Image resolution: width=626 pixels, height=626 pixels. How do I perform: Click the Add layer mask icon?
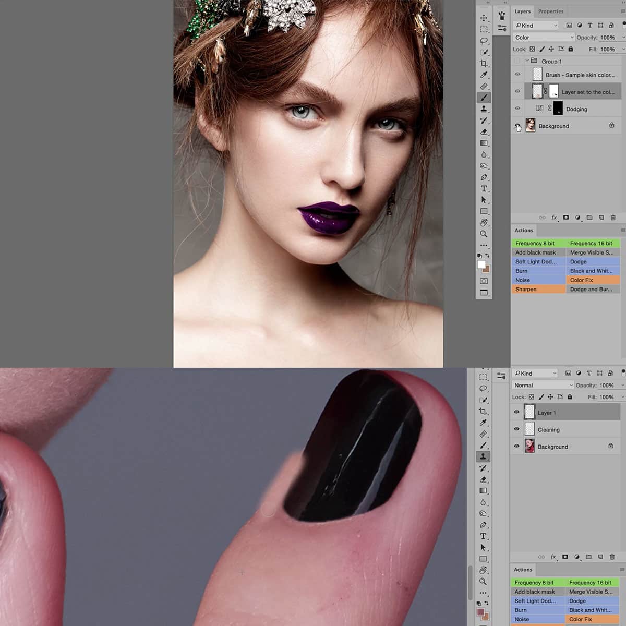pyautogui.click(x=565, y=218)
